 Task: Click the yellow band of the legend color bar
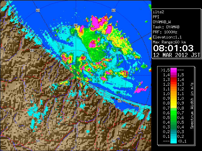coord(173,103)
